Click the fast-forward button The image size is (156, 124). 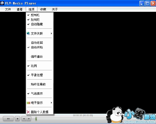click(x=29, y=119)
